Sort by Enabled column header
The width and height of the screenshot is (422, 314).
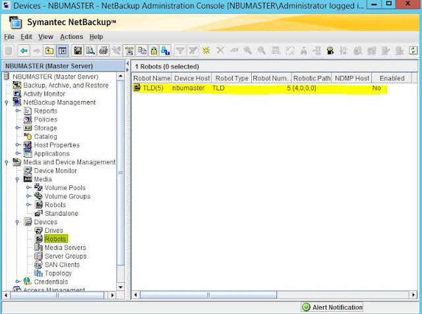pyautogui.click(x=392, y=78)
